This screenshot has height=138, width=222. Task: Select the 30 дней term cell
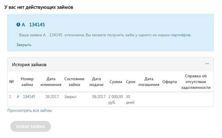pos(130,100)
